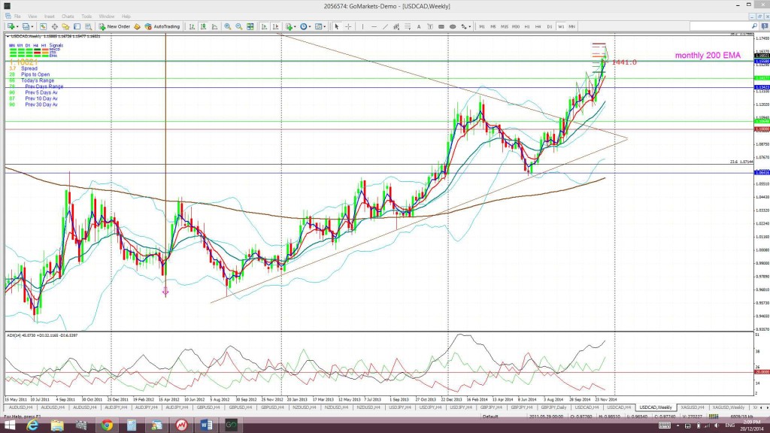The image size is (770, 433).
Task: Zoom in on the chart
Action: point(228,26)
